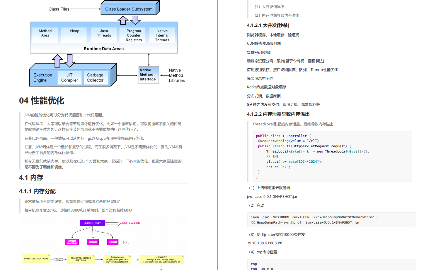Click bold text '不要为了调优和调优'
The height and width of the screenshot is (270, 426).
pos(45,167)
